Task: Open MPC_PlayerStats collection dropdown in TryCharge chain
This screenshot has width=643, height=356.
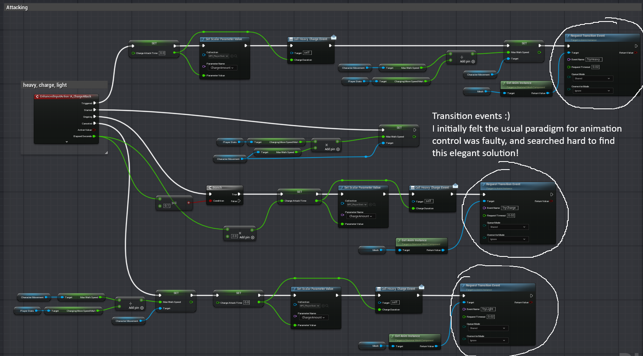Action: pos(357,205)
